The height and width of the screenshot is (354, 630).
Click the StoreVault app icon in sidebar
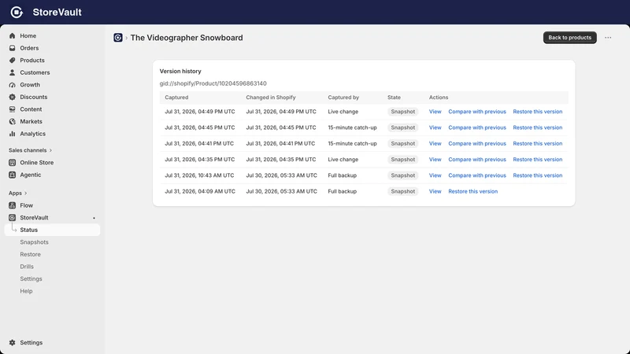12,218
